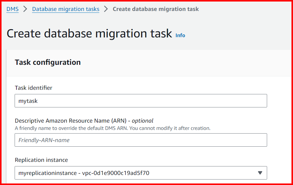This screenshot has height=185, width=293.
Task: Click the Task identifier label
Action: click(33, 87)
